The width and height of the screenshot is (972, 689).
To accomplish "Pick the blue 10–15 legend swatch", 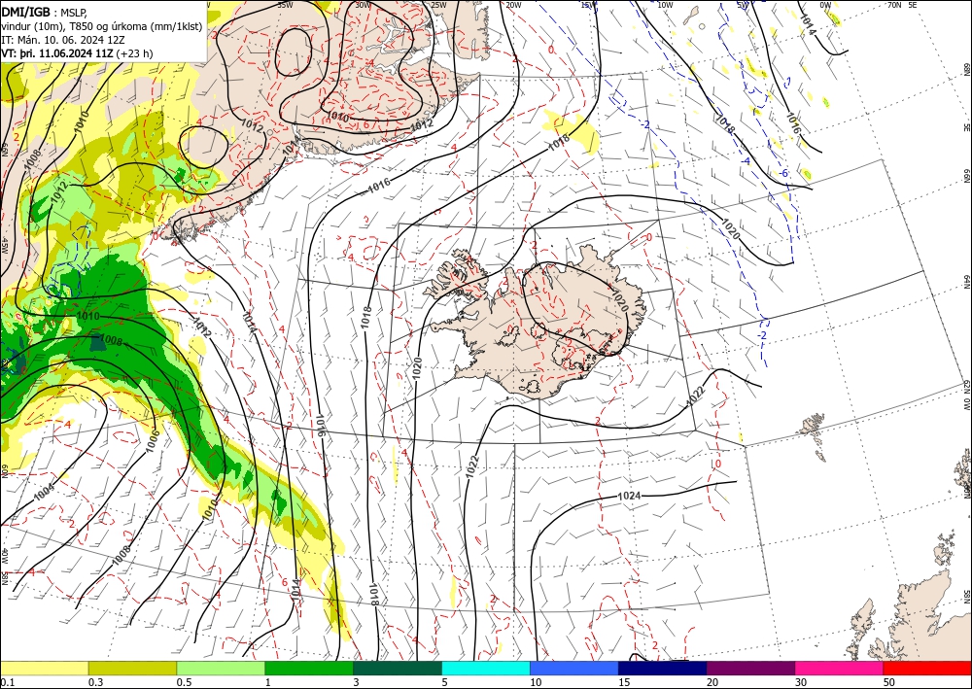I will 574,668.
